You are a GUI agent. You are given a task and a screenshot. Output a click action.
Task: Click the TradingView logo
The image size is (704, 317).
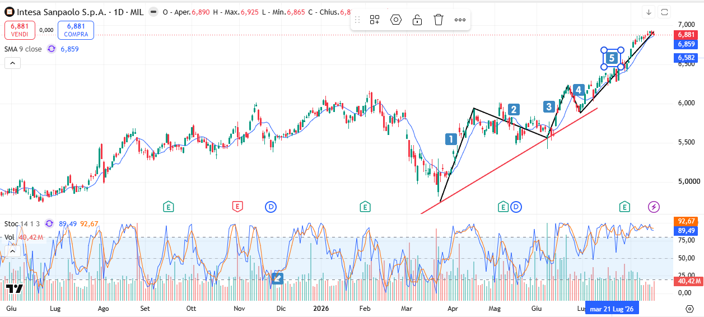[14, 288]
